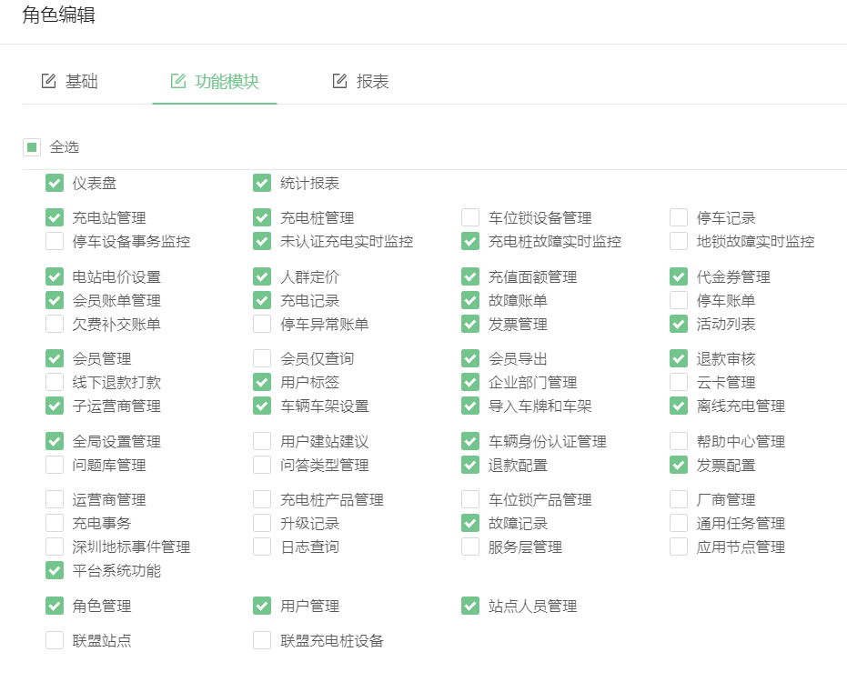Uncheck 离线充电管理 checkbox
Viewport: 847px width, 682px height.
[679, 406]
